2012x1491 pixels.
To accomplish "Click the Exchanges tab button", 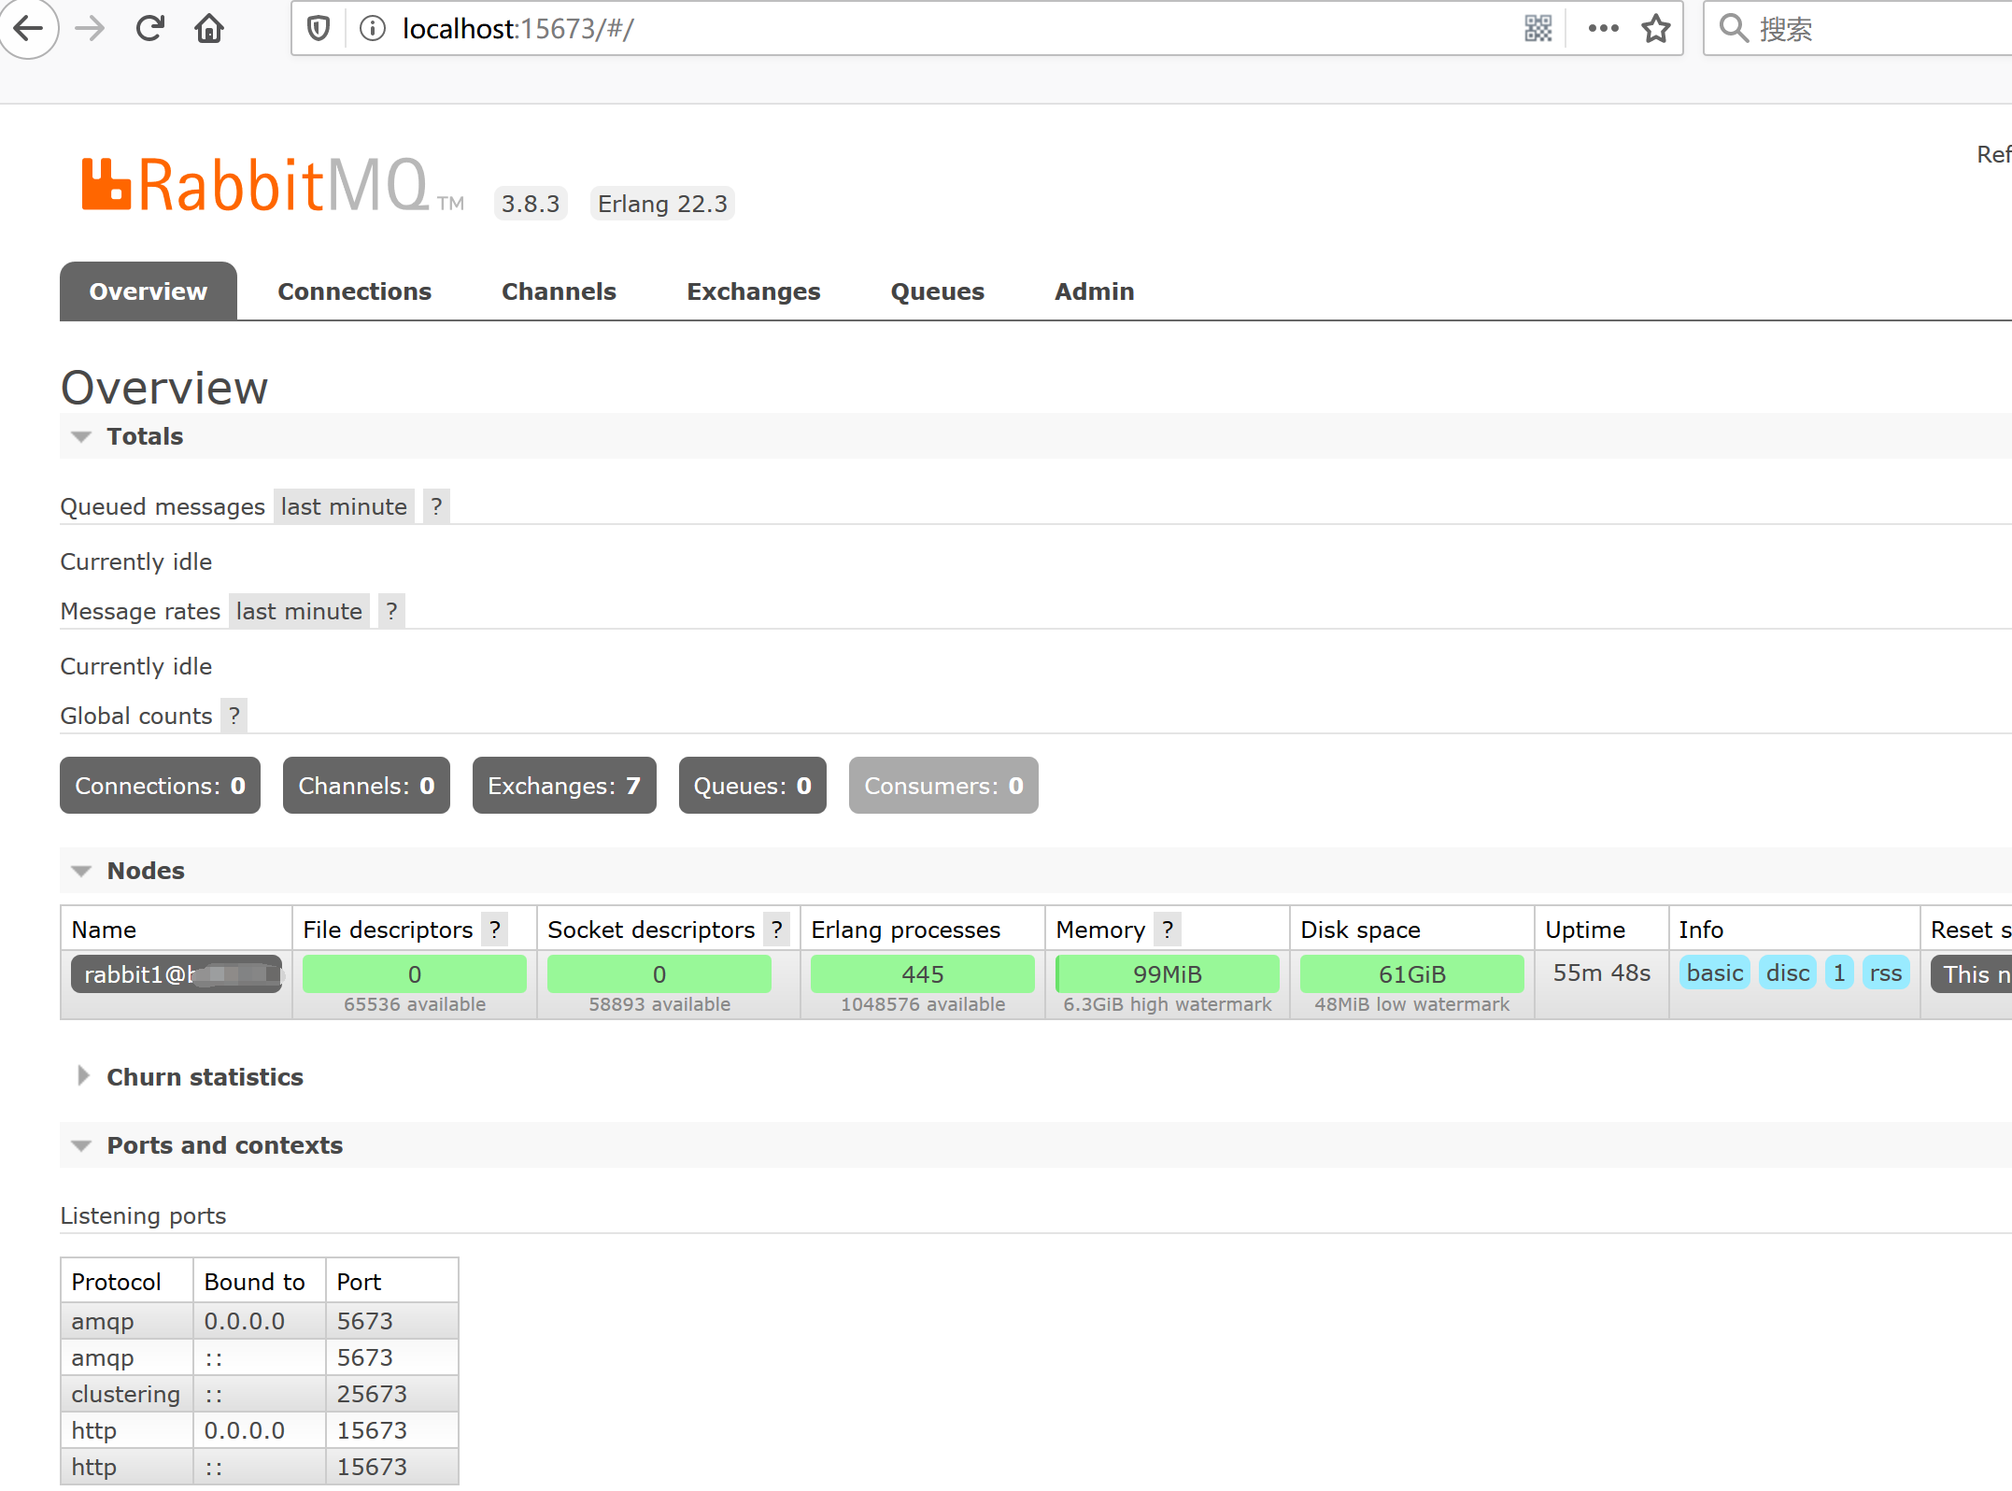I will [753, 290].
